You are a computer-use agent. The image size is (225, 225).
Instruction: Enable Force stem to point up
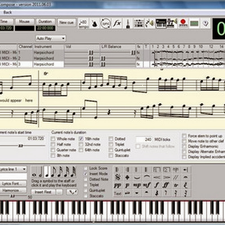click(184, 136)
